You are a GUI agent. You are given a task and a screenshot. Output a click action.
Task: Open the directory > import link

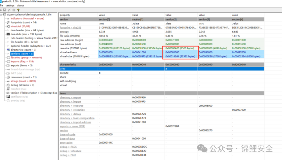[x=70, y=102]
